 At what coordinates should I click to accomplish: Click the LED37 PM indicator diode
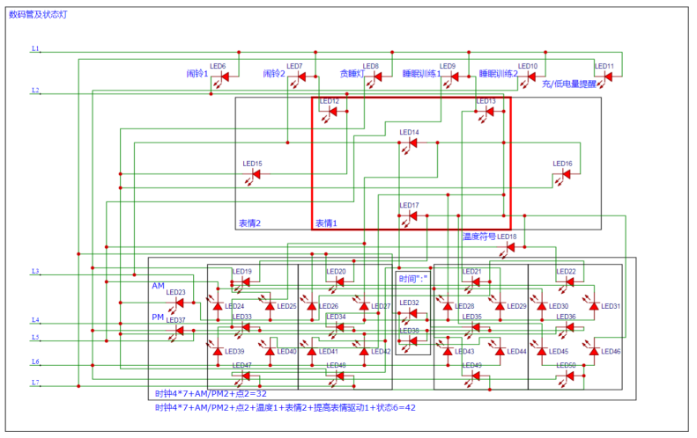click(176, 332)
